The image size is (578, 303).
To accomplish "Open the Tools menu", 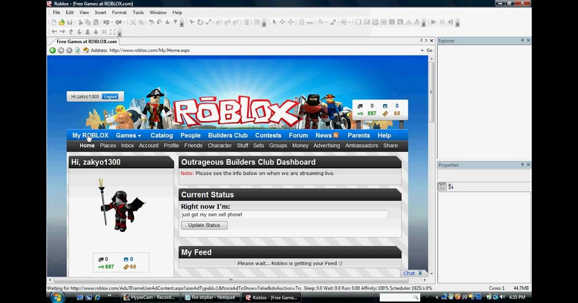I will (138, 13).
